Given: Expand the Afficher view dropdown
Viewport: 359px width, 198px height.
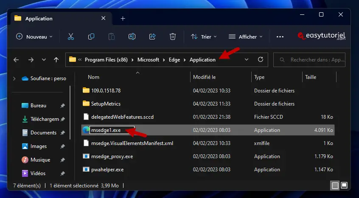Looking at the screenshot, I should coord(246,37).
